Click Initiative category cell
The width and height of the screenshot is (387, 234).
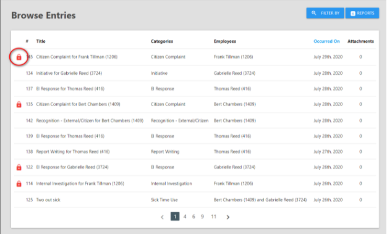(x=159, y=73)
